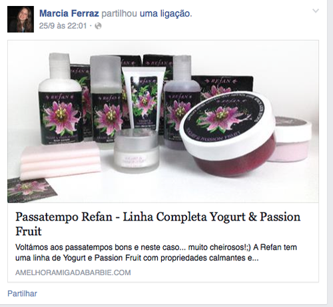This screenshot has width=333, height=307.
Task: Click the Partilhar share link
Action: 22,294
